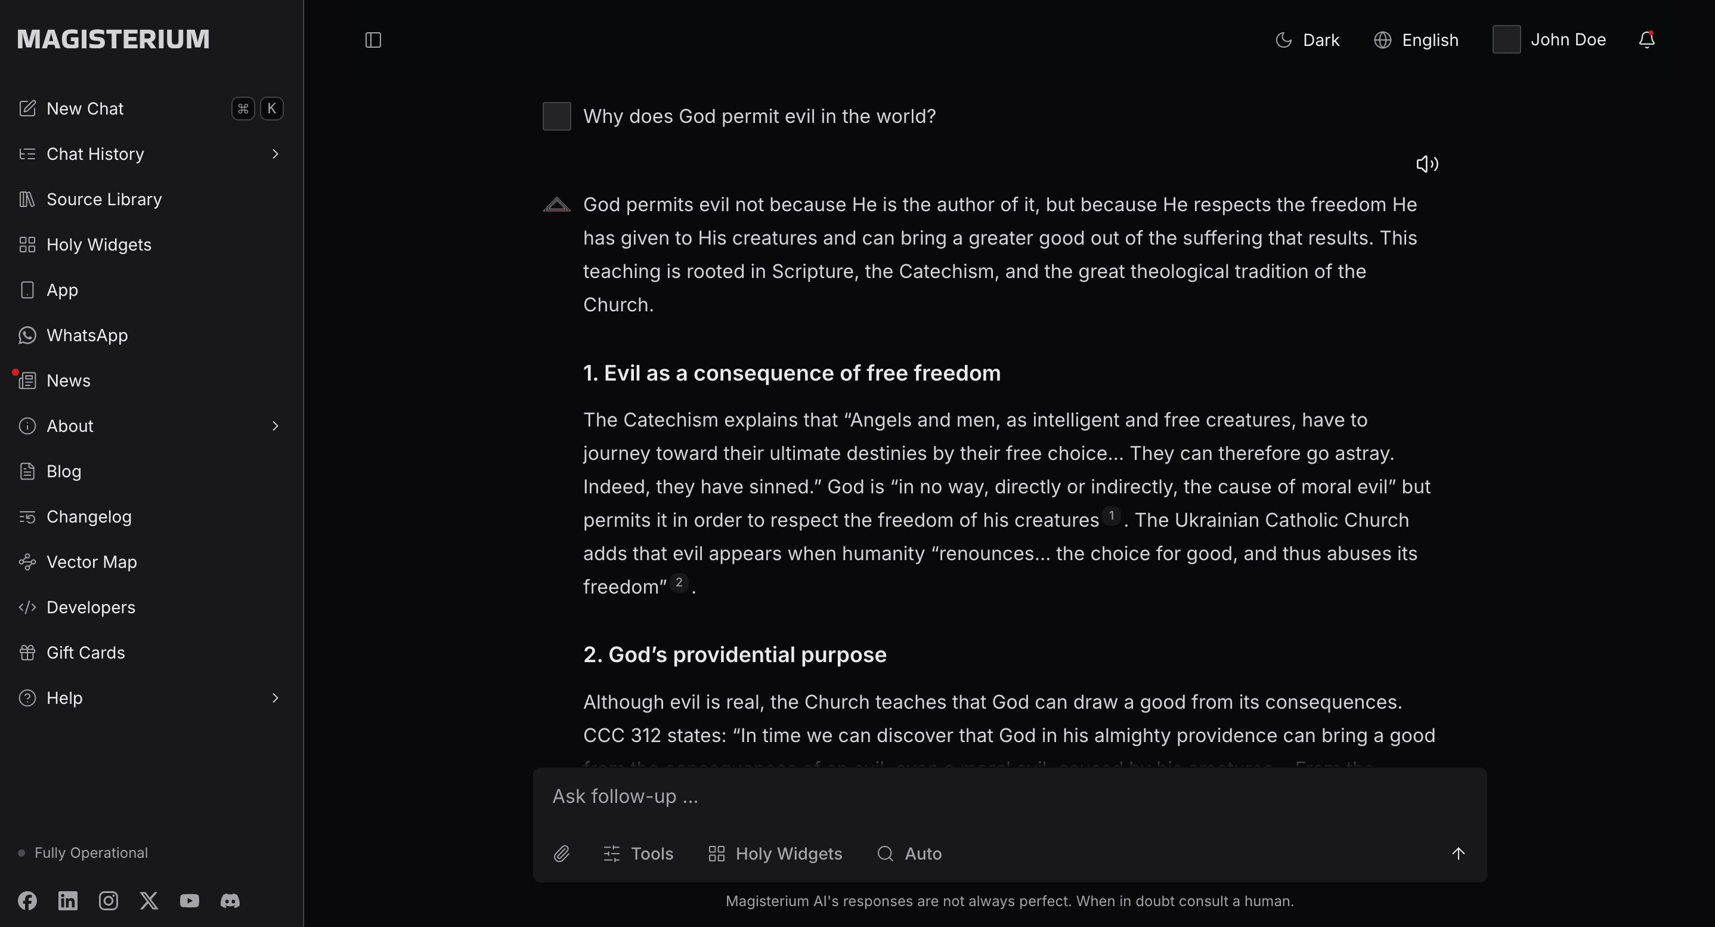Visit the YouTube channel icon

pos(189,901)
